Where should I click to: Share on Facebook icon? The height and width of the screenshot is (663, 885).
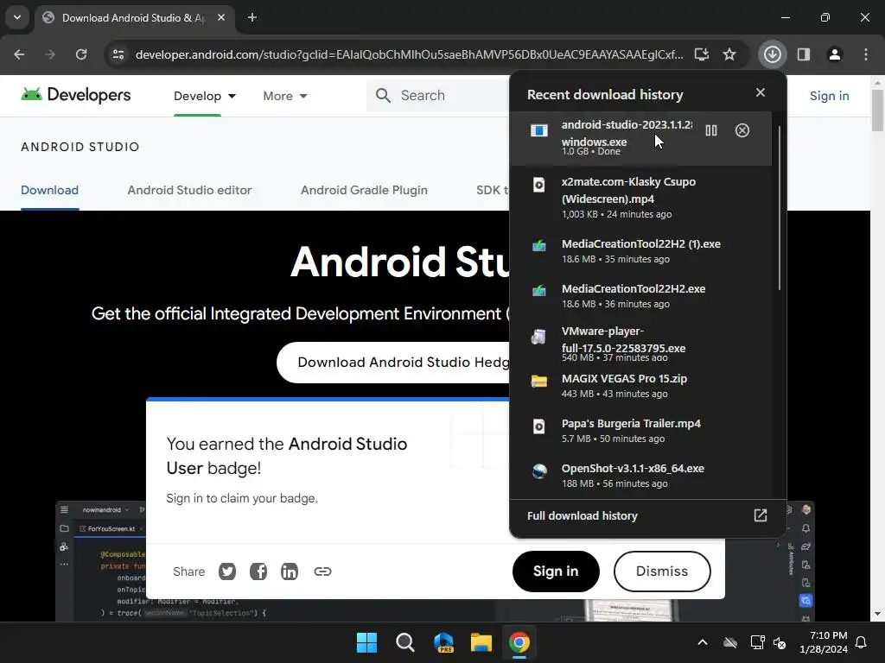(x=258, y=571)
